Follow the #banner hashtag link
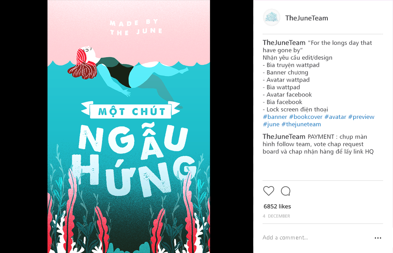 (x=275, y=117)
